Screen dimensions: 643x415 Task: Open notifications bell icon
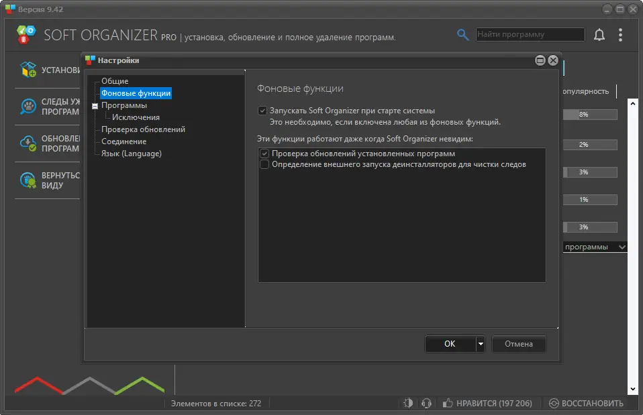click(599, 35)
